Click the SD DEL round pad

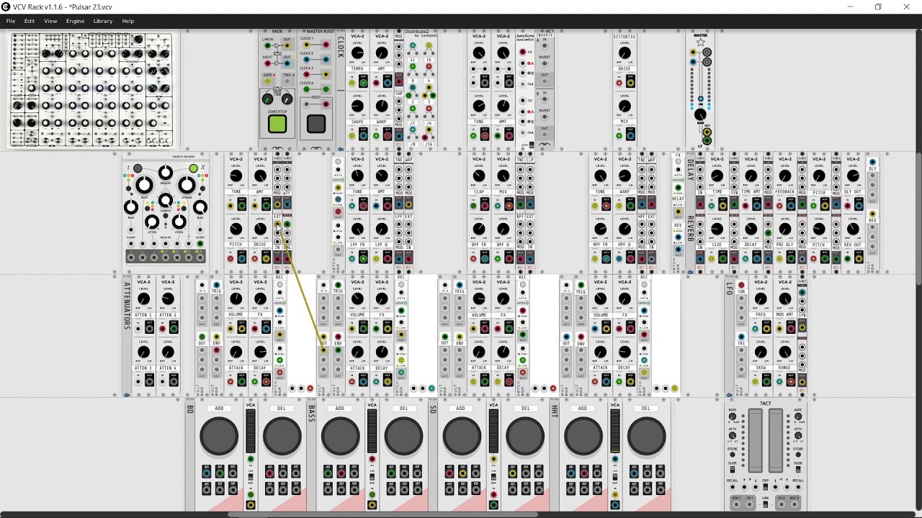(525, 436)
